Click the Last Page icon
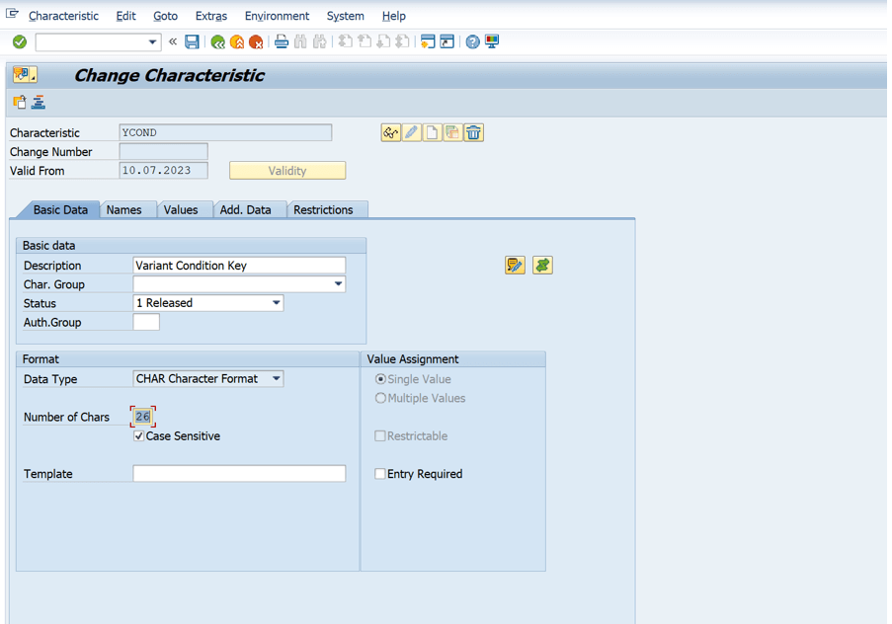The image size is (892, 624). [403, 41]
